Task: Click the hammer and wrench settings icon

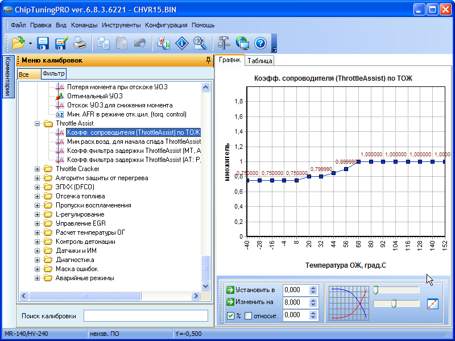Action: (222, 43)
